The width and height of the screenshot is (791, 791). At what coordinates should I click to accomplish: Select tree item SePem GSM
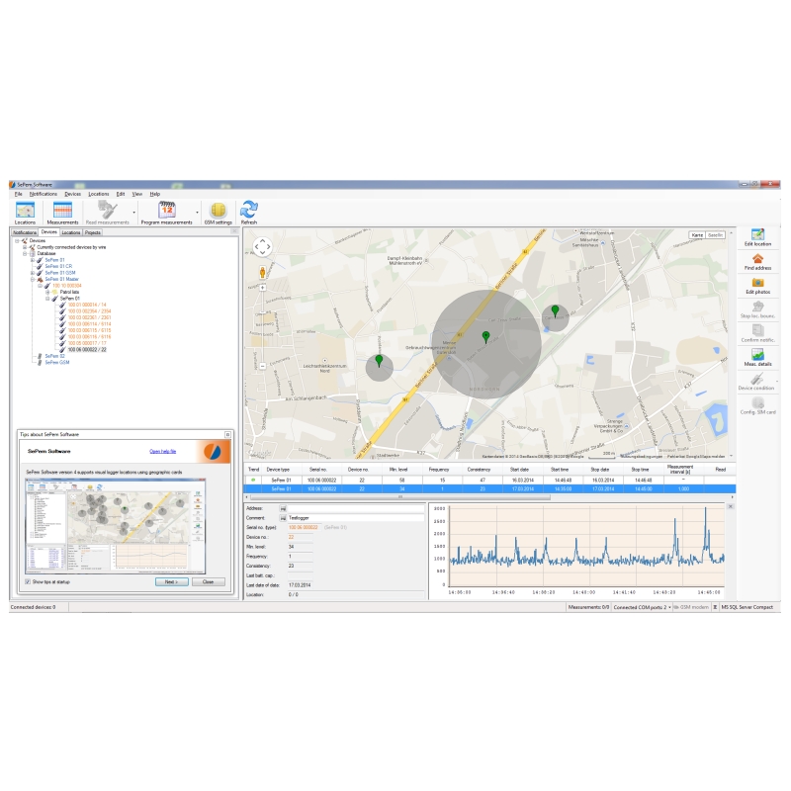click(57, 363)
